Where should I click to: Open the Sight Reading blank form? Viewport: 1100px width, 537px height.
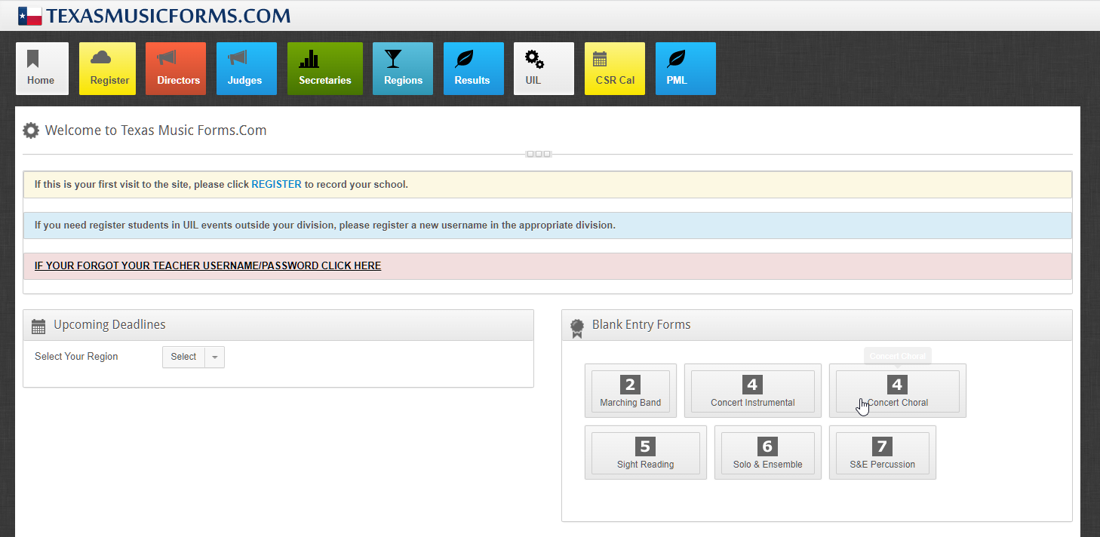pos(645,453)
